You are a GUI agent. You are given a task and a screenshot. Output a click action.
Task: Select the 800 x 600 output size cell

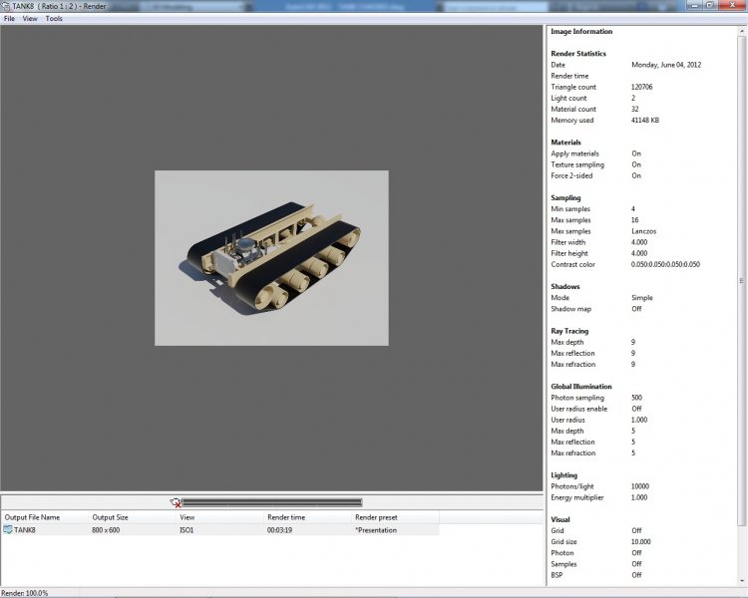click(x=106, y=530)
